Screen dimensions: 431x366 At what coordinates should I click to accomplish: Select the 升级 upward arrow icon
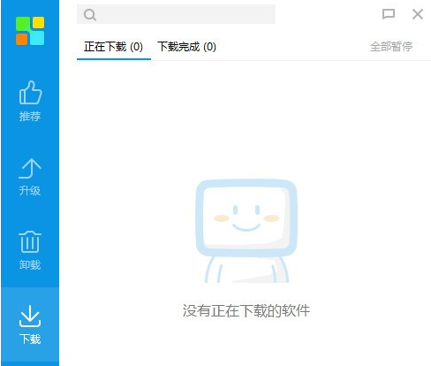click(x=30, y=169)
